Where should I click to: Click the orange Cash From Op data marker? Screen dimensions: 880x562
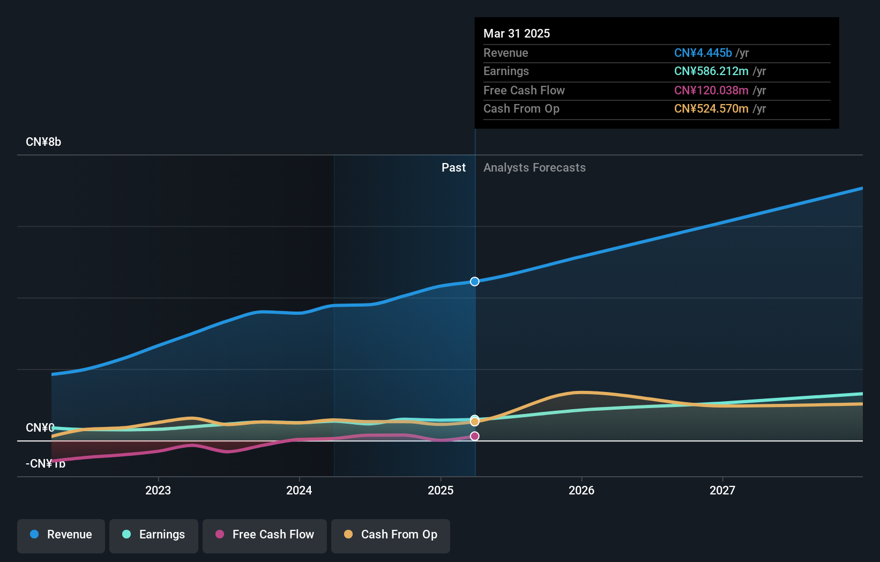click(x=475, y=421)
